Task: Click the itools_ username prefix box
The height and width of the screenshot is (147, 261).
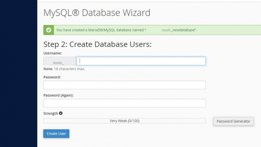Action: click(x=60, y=61)
